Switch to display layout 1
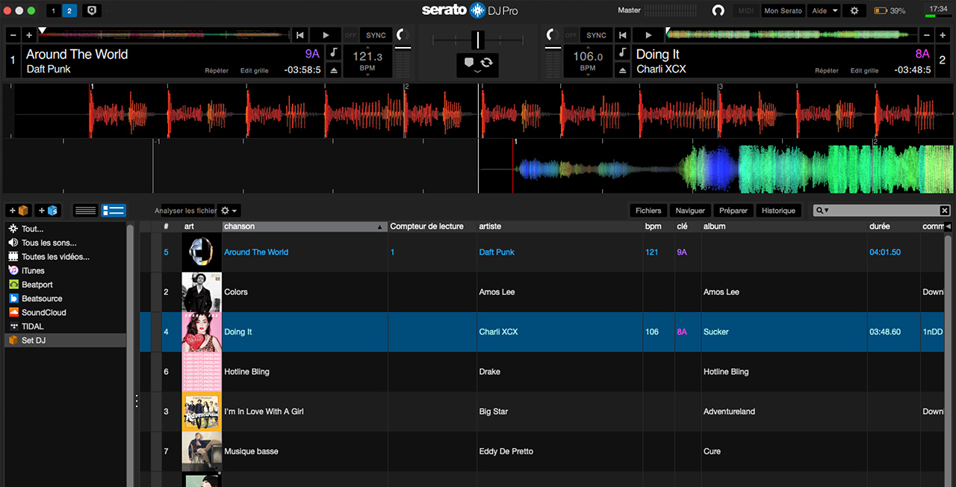The height and width of the screenshot is (487, 956). click(53, 10)
